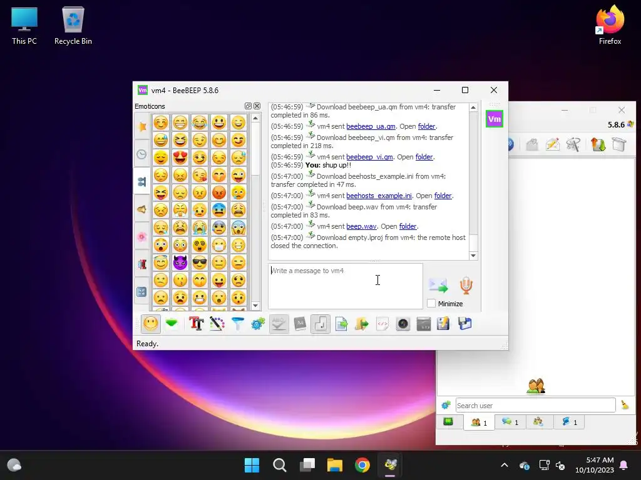This screenshot has height=480, width=641.
Task: Click the gear icon beside Search user
Action: click(x=446, y=405)
